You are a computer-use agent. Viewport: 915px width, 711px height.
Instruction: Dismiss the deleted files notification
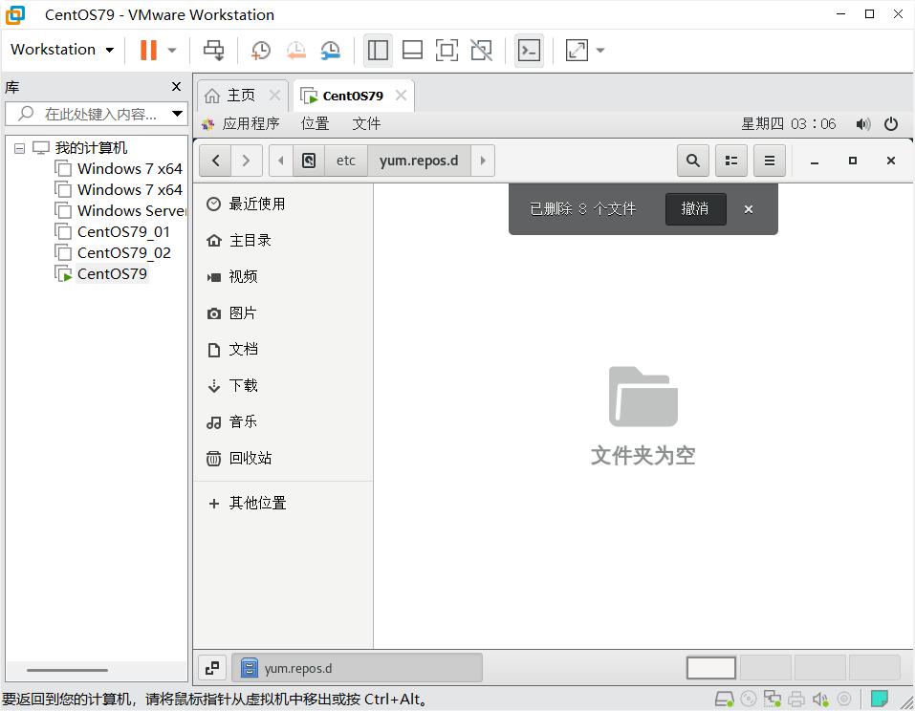(749, 209)
